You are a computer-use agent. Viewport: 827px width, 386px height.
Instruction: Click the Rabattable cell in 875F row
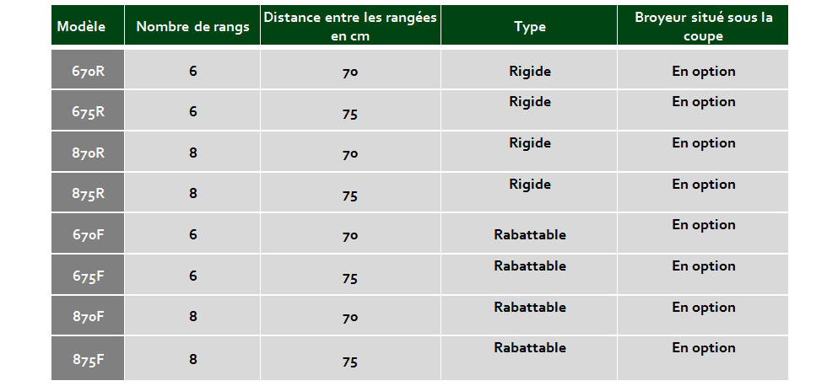click(x=529, y=358)
